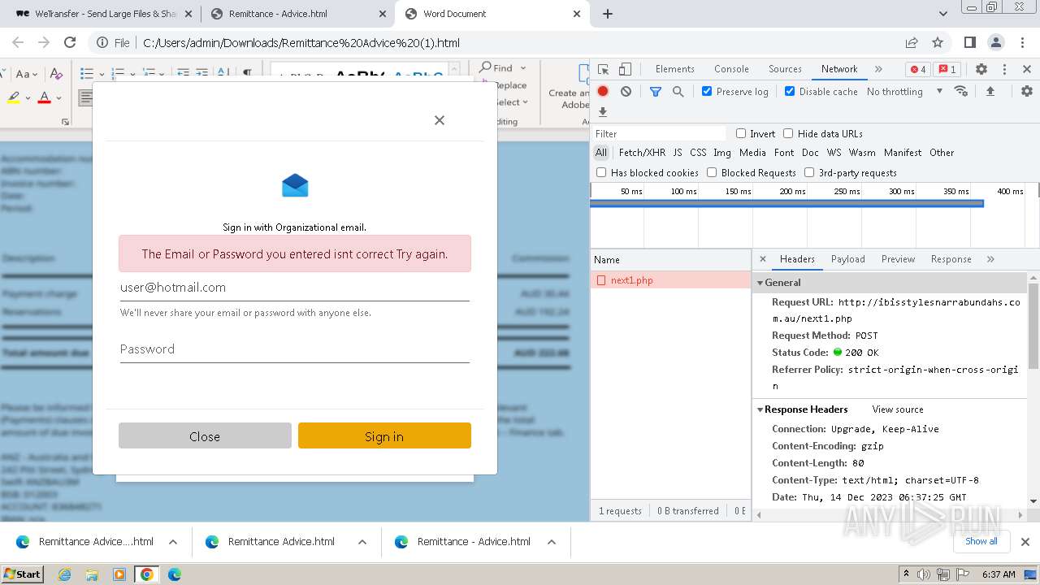Switch to Elements panel tab
This screenshot has width=1040, height=585.
click(675, 69)
